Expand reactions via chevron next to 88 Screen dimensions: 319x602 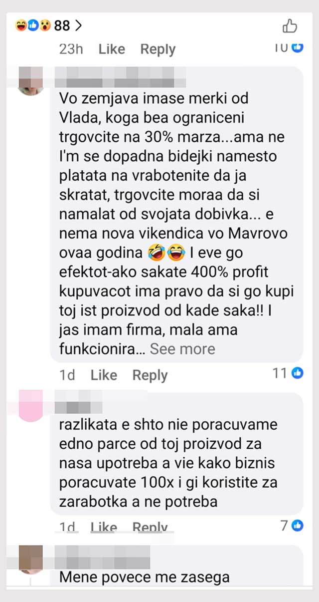point(77,25)
